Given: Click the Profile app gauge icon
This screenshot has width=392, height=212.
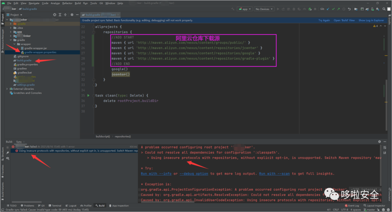Looking at the screenshot, I should tap(304, 9).
